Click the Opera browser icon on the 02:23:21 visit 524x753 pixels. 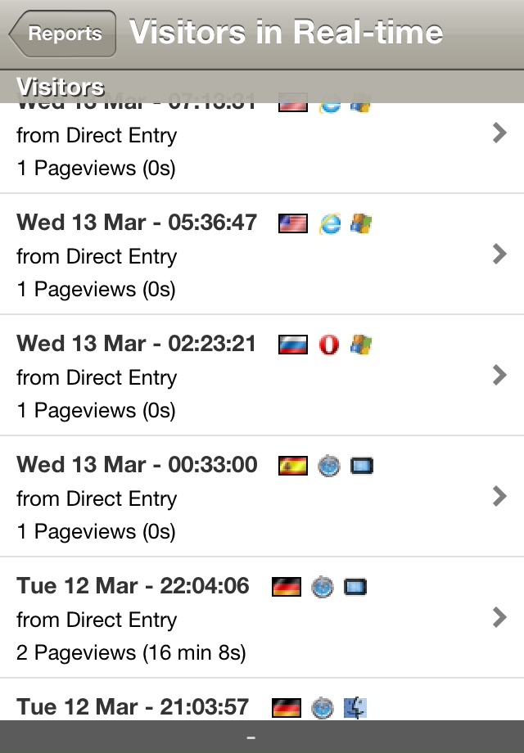(x=329, y=345)
